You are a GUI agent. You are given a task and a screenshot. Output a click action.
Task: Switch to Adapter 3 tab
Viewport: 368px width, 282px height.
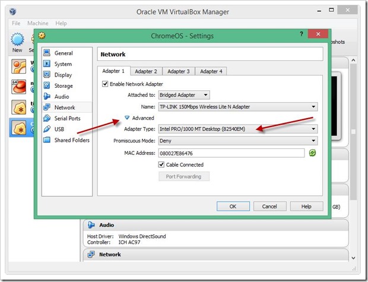coord(179,71)
